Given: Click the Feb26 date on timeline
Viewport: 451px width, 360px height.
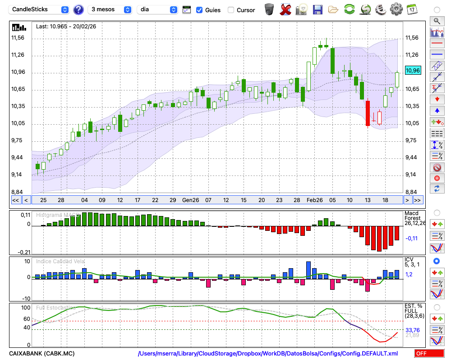Looking at the screenshot, I should click(314, 200).
